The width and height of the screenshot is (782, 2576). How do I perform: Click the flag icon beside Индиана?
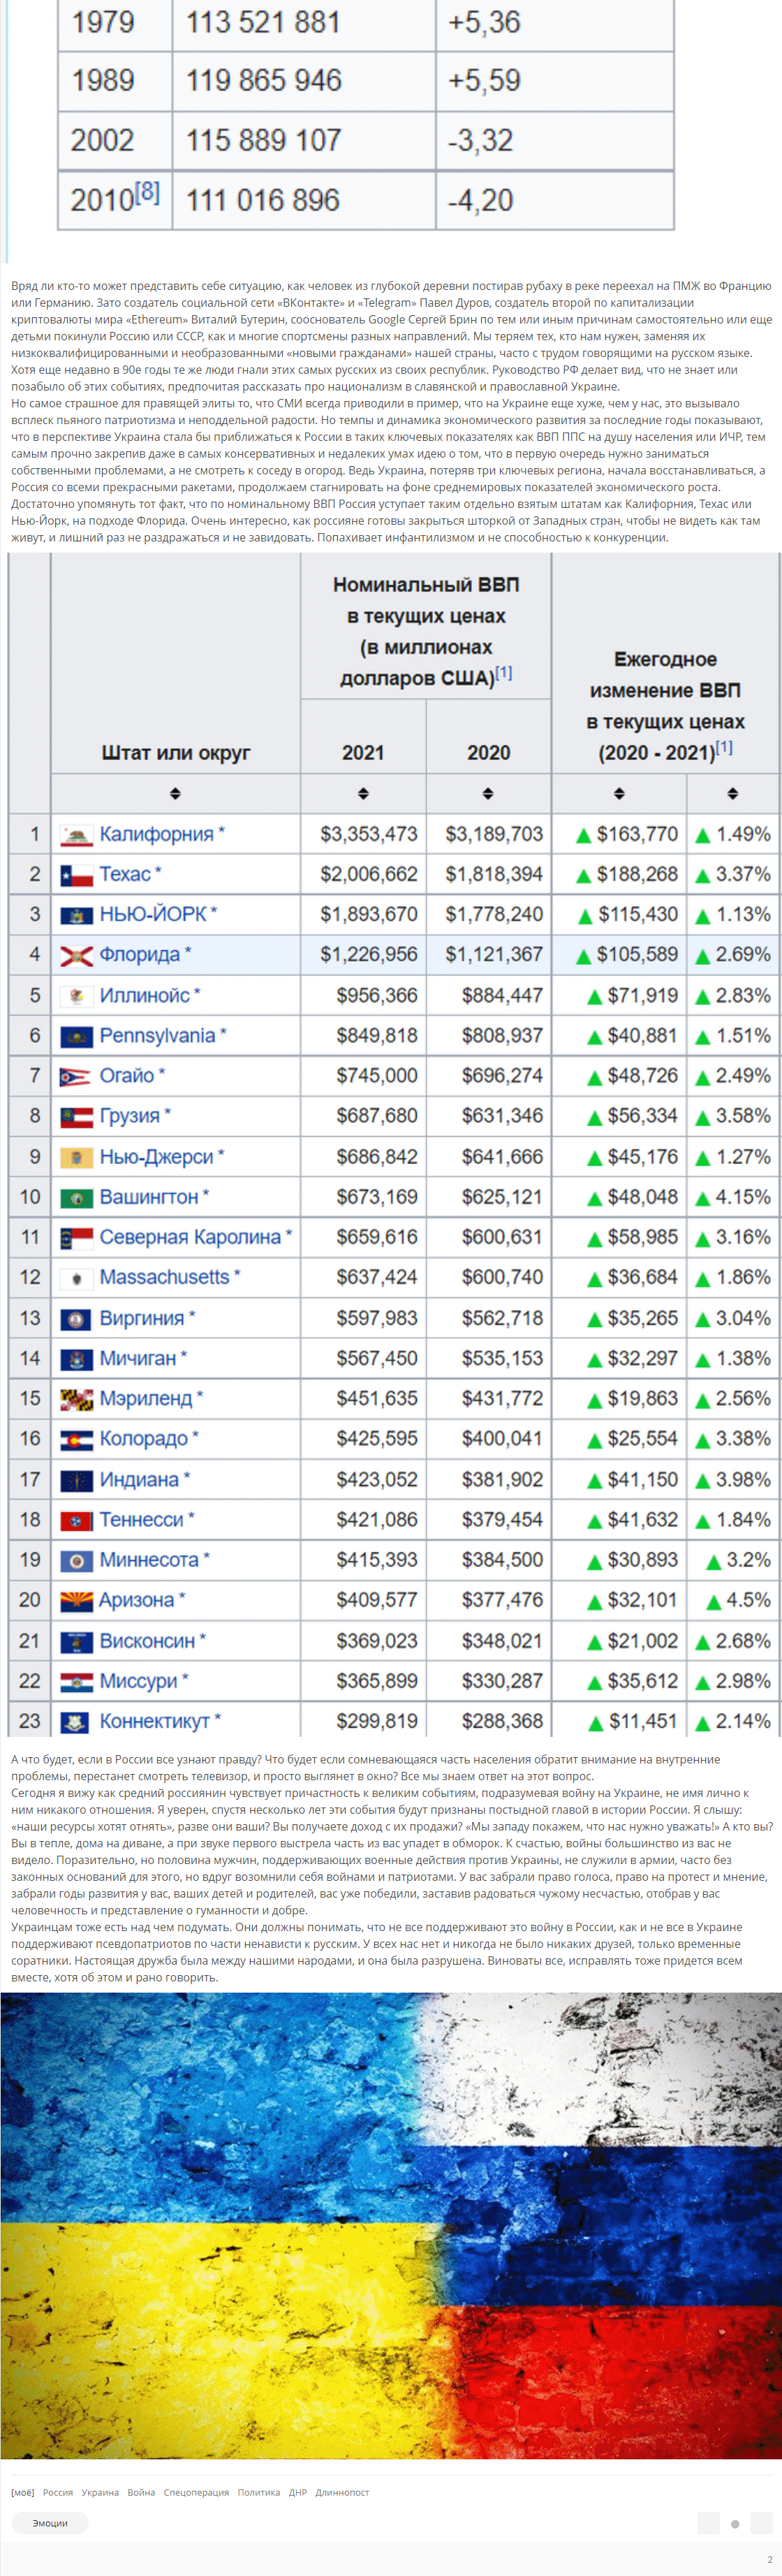click(76, 1479)
